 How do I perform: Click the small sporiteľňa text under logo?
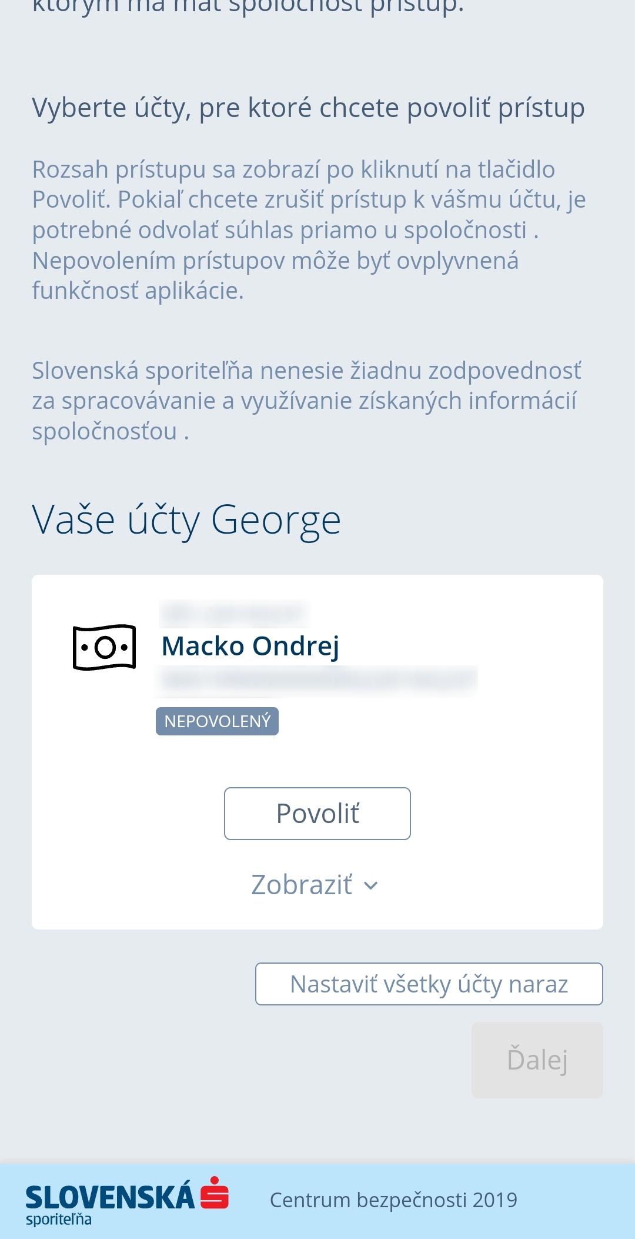[x=59, y=1220]
